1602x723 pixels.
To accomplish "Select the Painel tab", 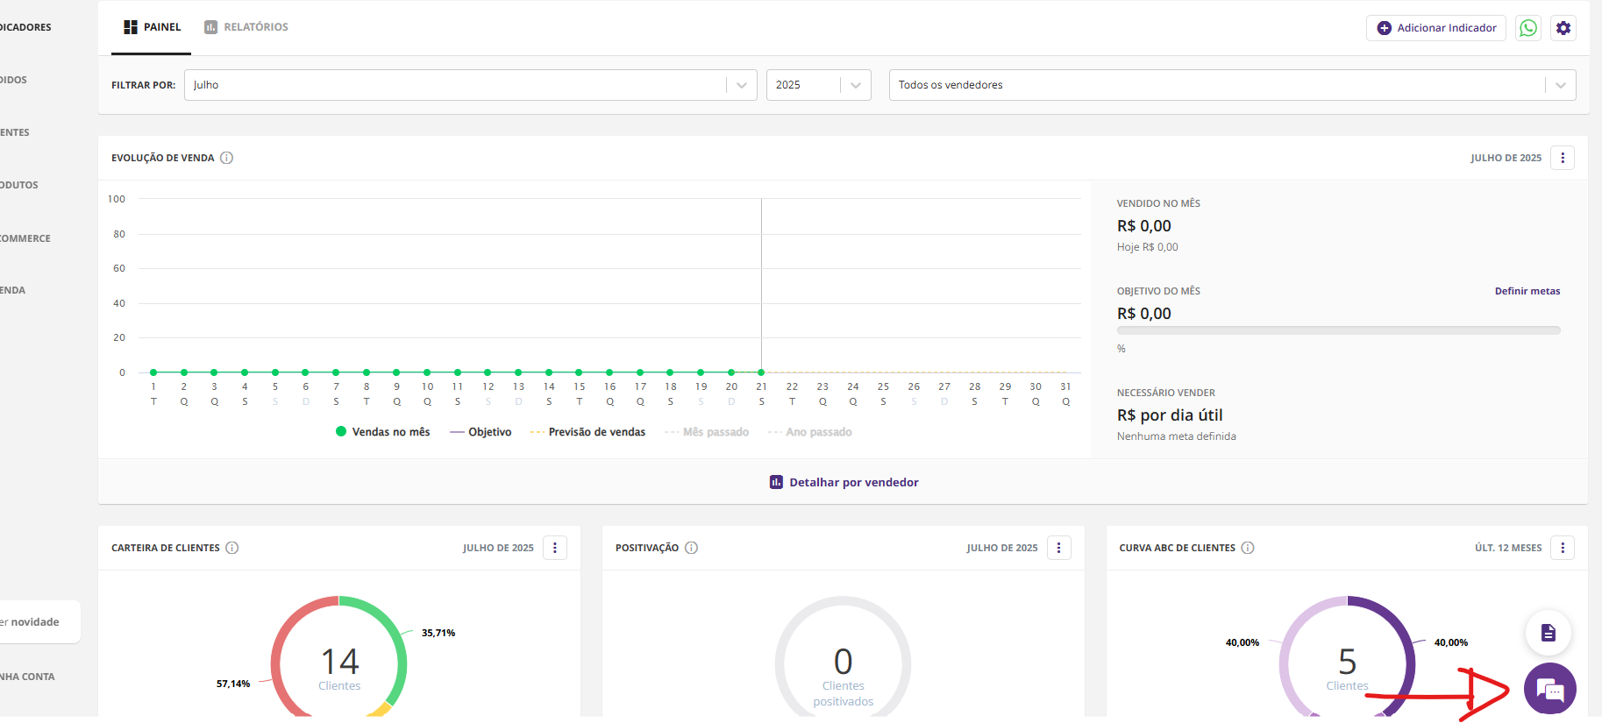I will tap(153, 27).
